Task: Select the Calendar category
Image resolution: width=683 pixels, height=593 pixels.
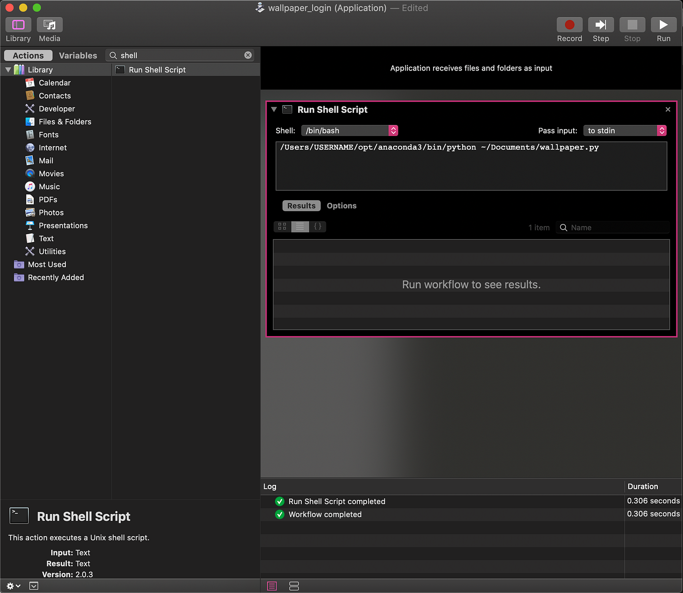Action: pos(55,83)
